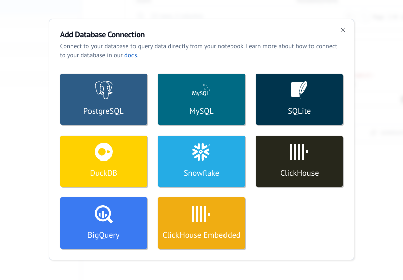Viewport: 403px width, 280px height.
Task: Open the docs link
Action: (130, 55)
